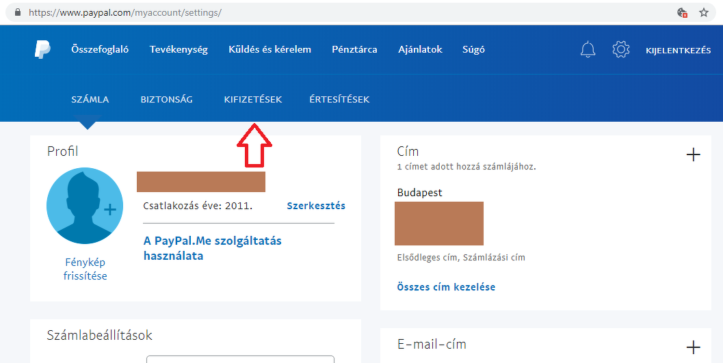The height and width of the screenshot is (363, 723).
Task: Open Összes cím kezelése link
Action: pyautogui.click(x=446, y=287)
